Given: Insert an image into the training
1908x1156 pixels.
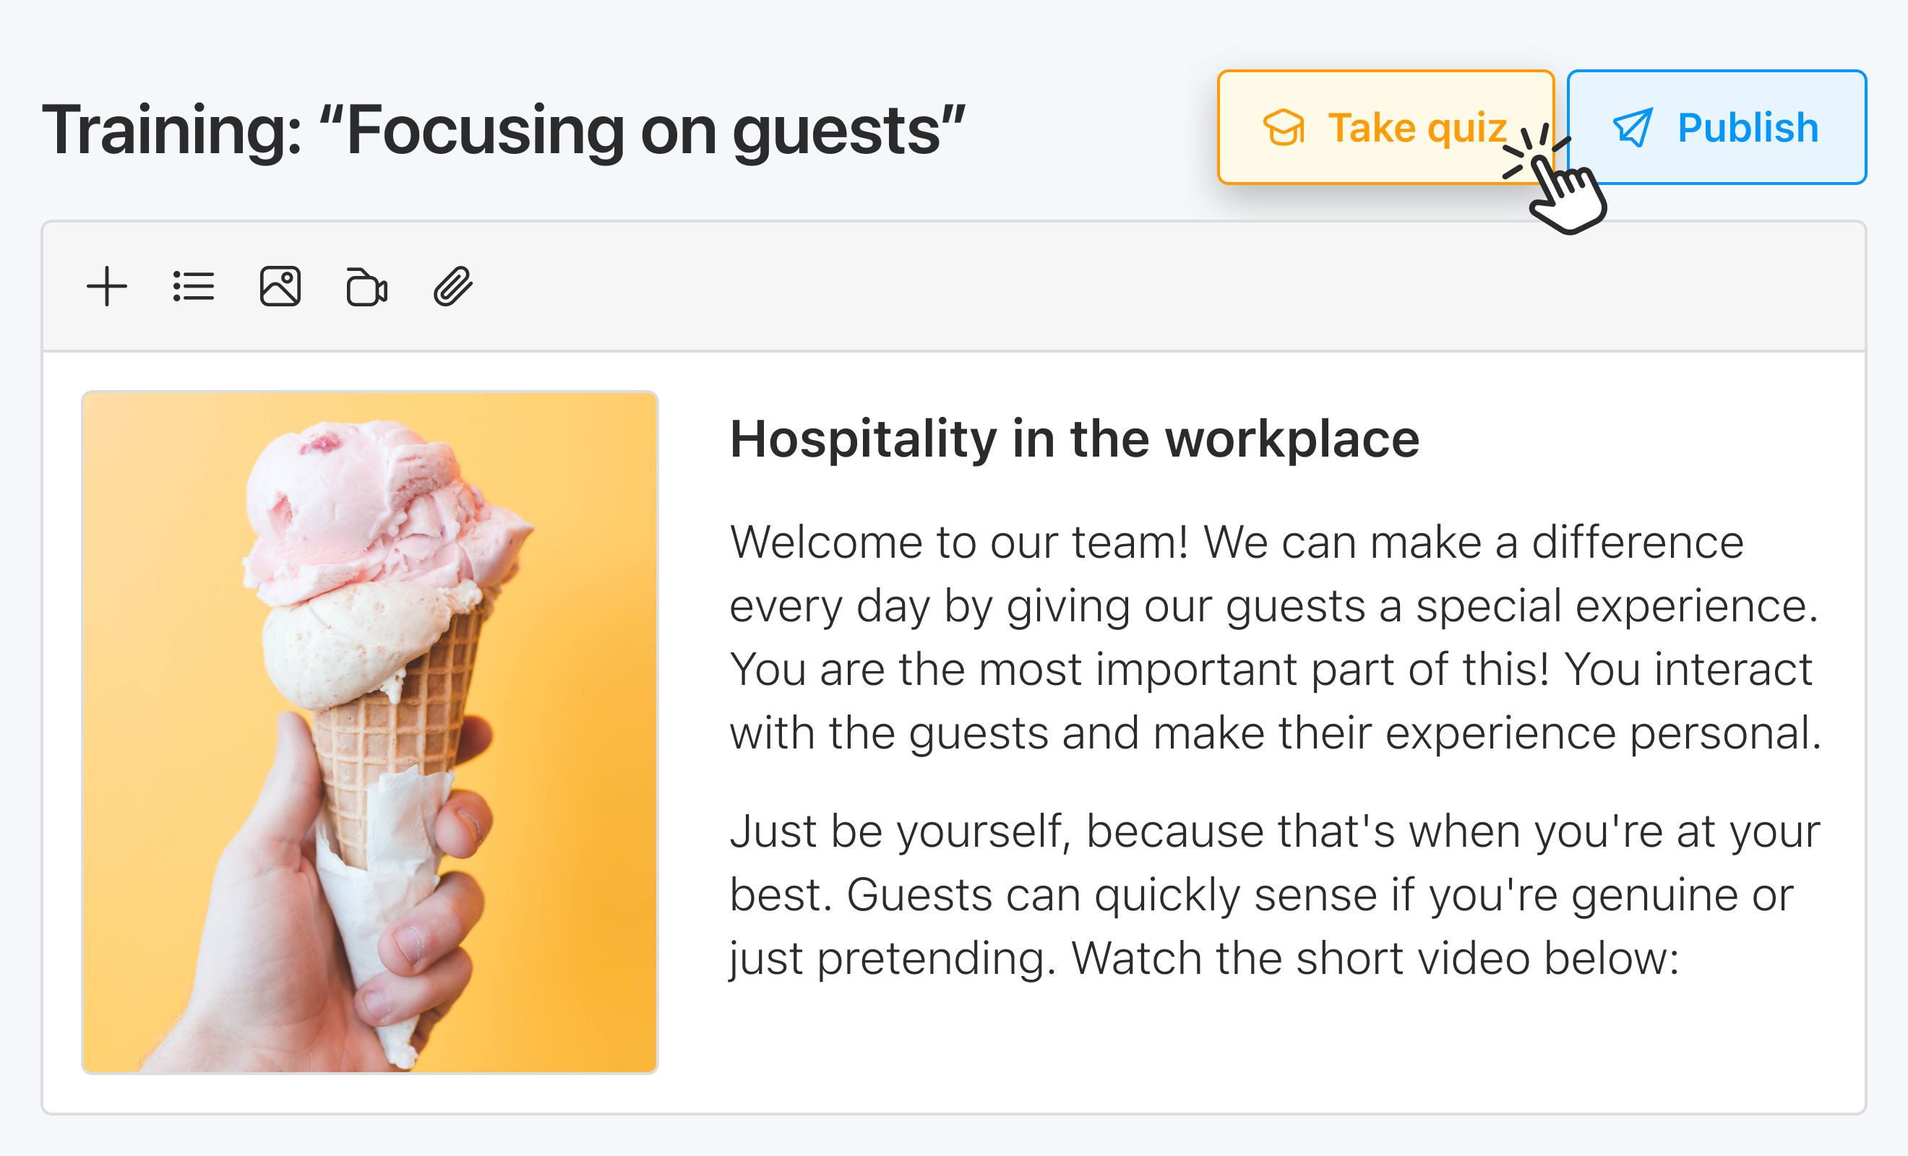Looking at the screenshot, I should [280, 285].
